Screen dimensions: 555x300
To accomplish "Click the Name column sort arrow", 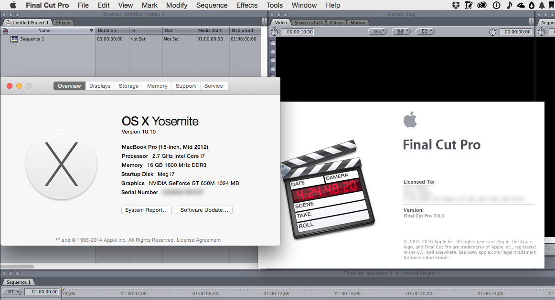I will tap(91, 31).
